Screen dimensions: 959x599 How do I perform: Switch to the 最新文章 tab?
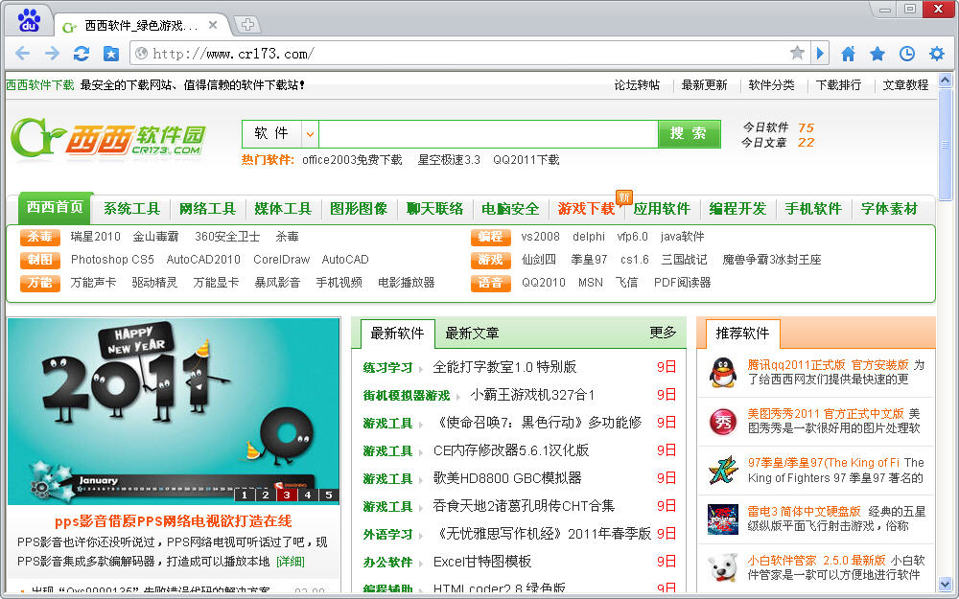point(472,334)
